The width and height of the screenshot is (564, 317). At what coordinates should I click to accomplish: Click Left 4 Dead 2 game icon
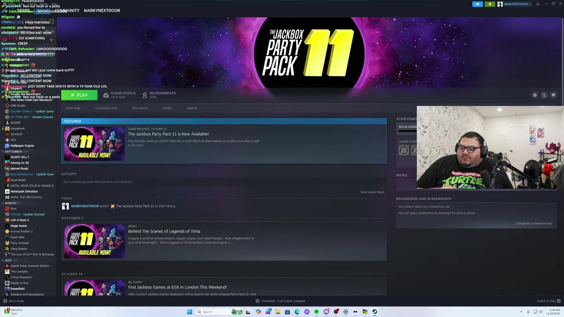click(x=7, y=220)
